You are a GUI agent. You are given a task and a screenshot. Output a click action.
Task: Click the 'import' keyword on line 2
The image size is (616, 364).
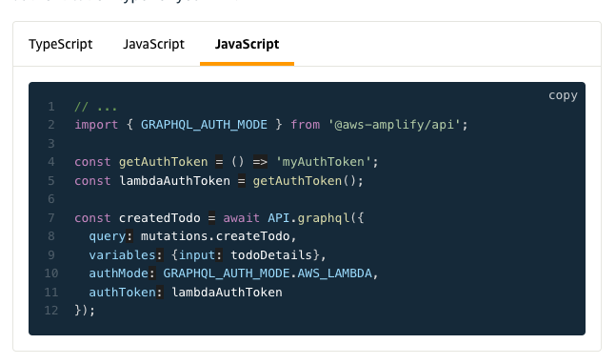(96, 125)
